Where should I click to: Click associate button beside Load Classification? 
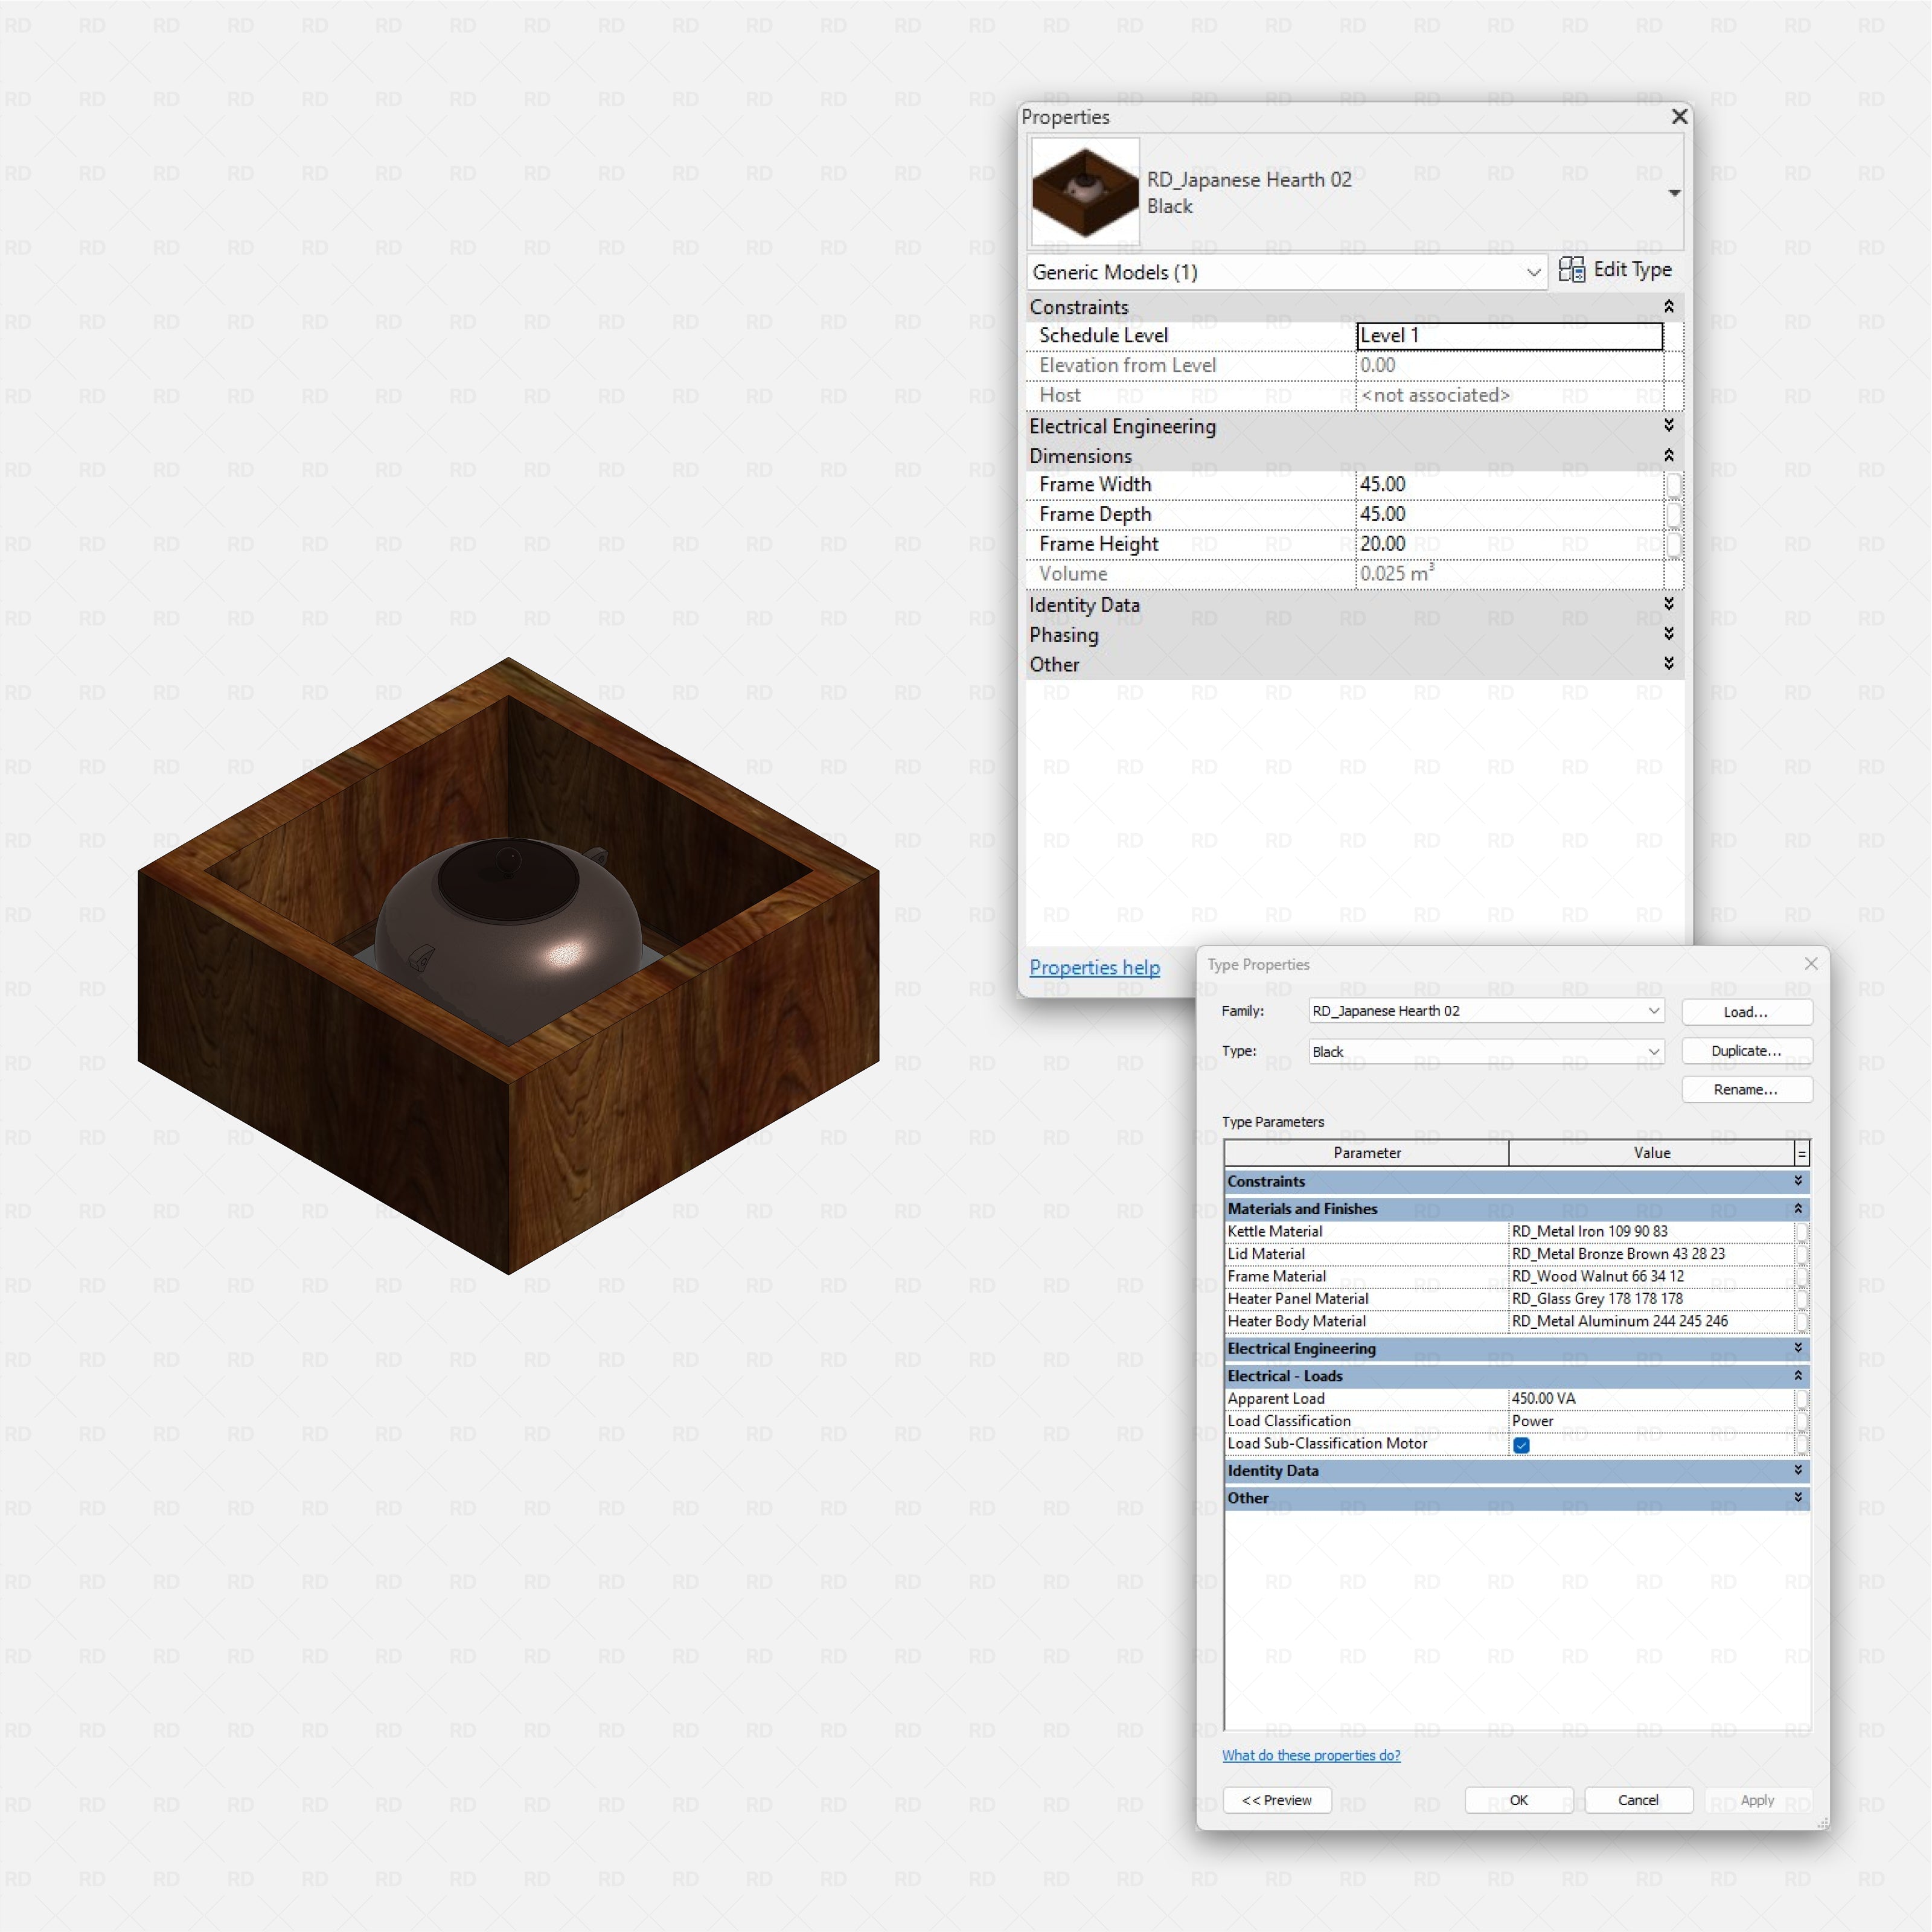point(1801,1421)
